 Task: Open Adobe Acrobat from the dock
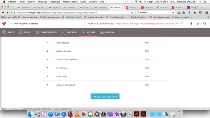pos(143,114)
